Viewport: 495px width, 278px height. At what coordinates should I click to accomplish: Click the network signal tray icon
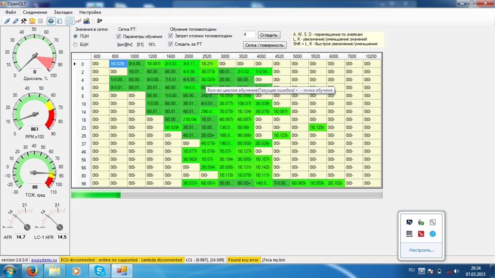pos(448,271)
